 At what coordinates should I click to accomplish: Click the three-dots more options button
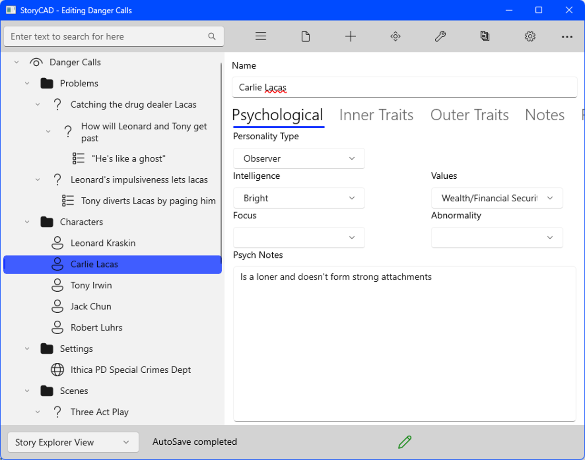click(567, 37)
